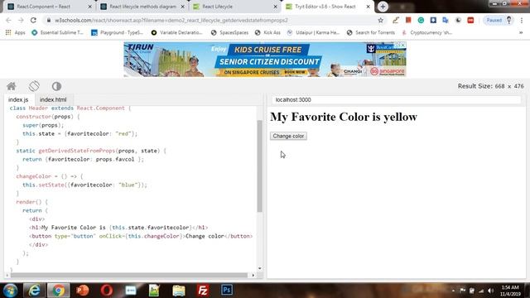The image size is (530, 298).
Task: Click the Result Size: 668 x 476 label
Action: coord(490,86)
